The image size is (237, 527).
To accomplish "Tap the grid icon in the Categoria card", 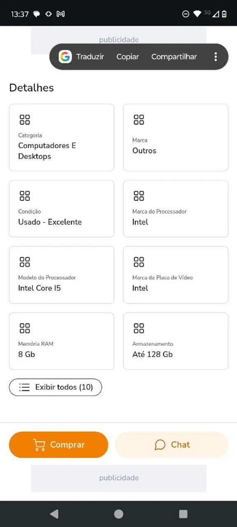I will [x=25, y=120].
